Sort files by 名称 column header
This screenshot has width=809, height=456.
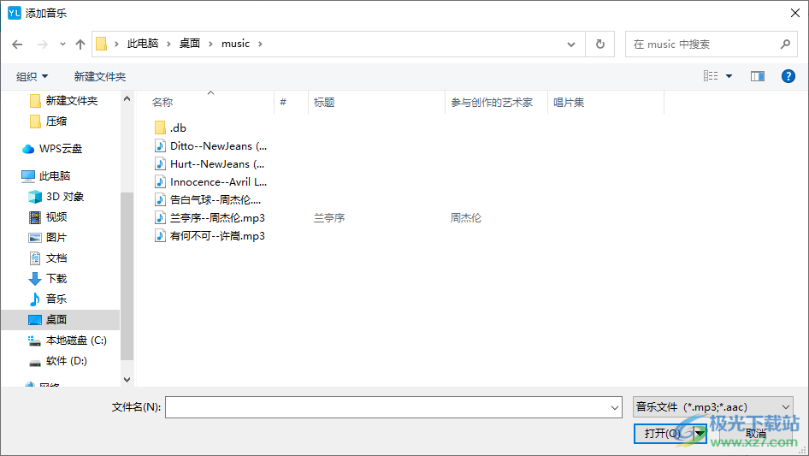(162, 103)
